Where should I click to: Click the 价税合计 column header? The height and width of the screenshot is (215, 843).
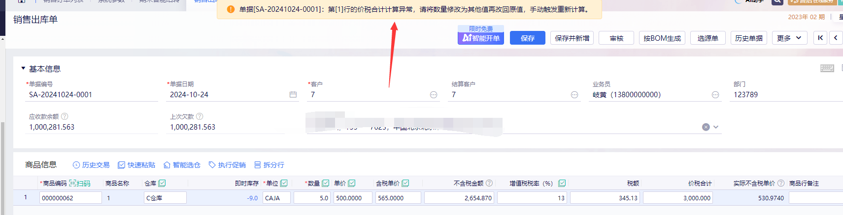[700, 183]
